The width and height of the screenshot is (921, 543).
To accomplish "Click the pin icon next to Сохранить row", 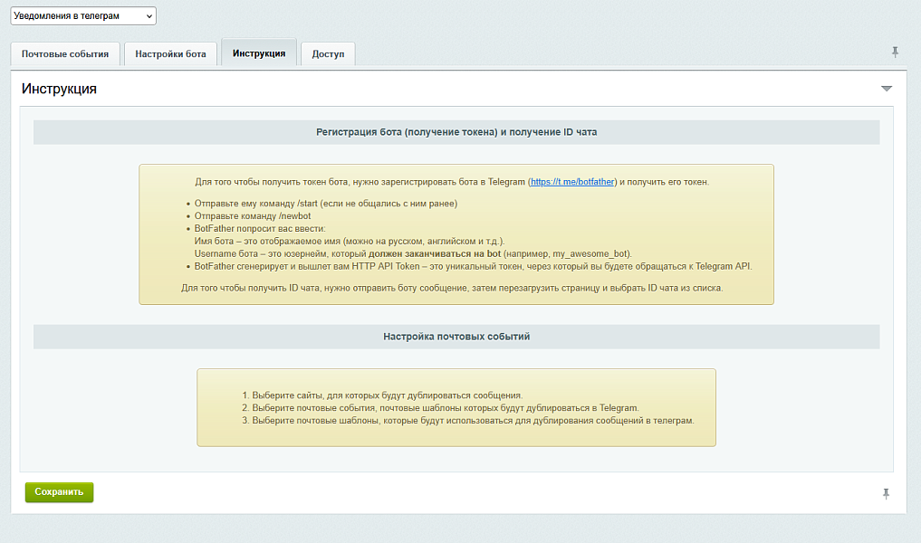I will tap(887, 493).
